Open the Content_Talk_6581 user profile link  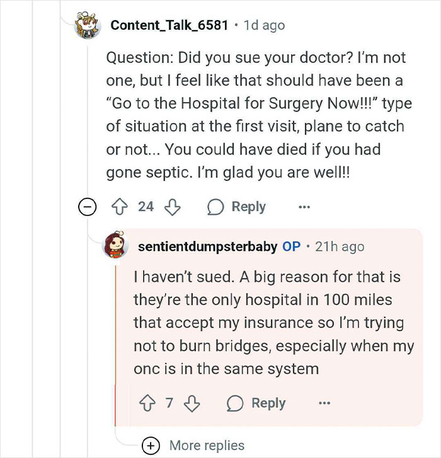[x=169, y=25]
